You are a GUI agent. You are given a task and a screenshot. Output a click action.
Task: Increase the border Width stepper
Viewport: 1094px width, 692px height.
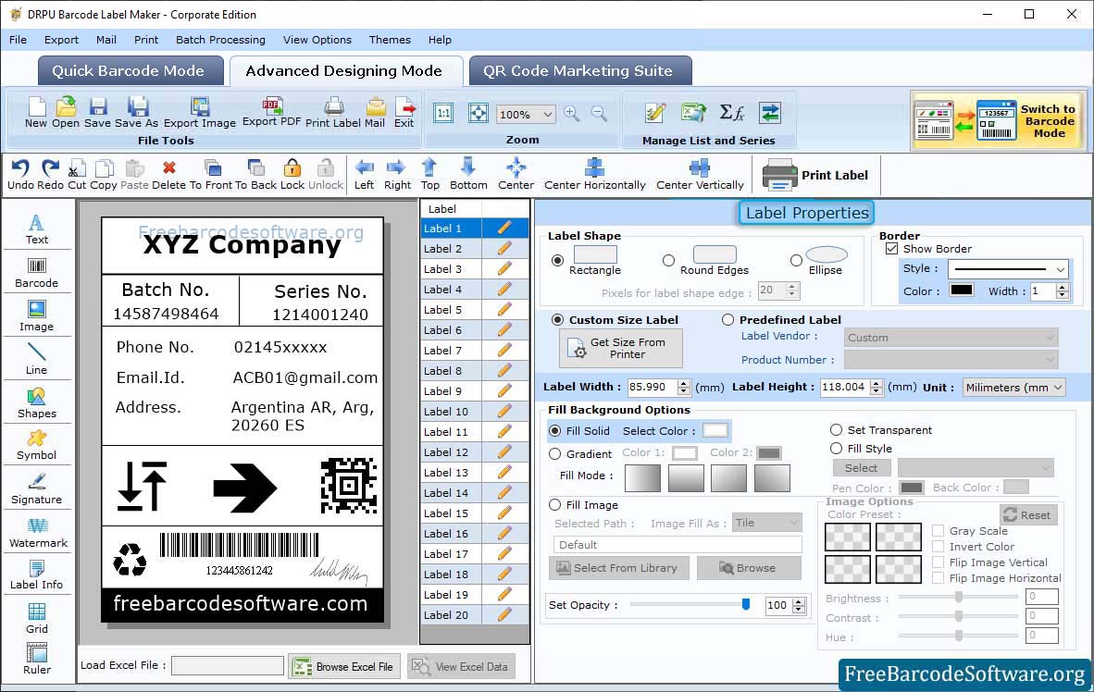(1062, 287)
